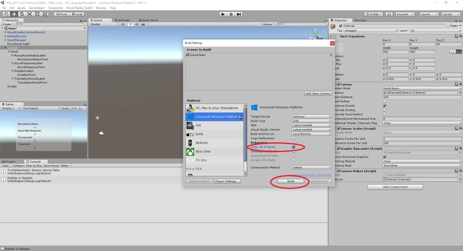Pause the game preview
This screenshot has width=463, height=251.
(231, 14)
